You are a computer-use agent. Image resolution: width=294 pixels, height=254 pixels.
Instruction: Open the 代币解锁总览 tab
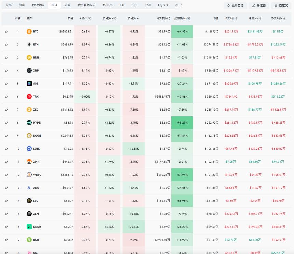coord(86,5)
